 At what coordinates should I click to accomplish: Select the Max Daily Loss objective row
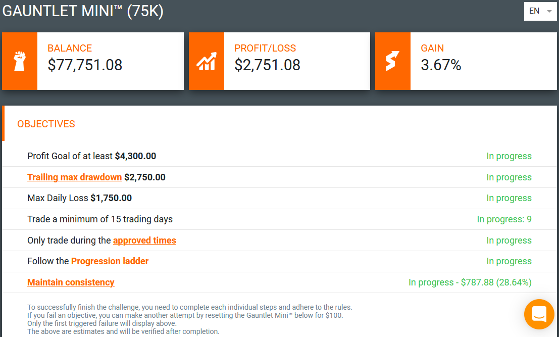point(280,198)
